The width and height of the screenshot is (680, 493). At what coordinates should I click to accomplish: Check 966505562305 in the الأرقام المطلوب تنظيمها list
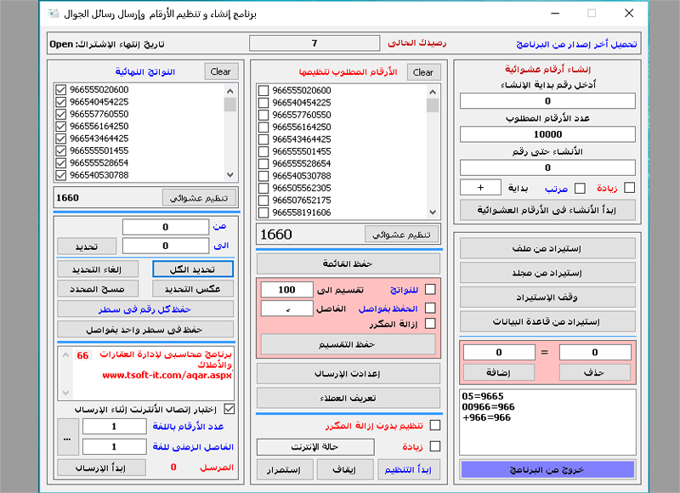tap(263, 188)
